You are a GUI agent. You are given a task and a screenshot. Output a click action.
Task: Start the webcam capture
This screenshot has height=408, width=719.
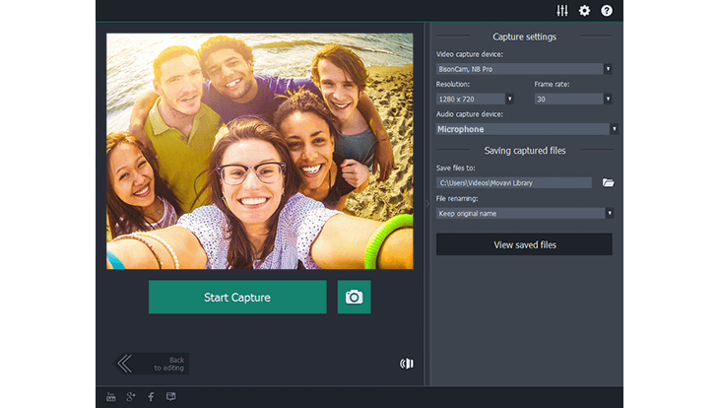click(237, 297)
